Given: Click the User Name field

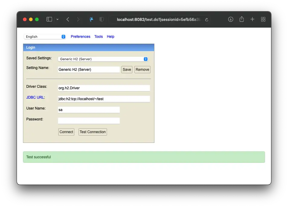Looking at the screenshot, I should coord(89,110).
